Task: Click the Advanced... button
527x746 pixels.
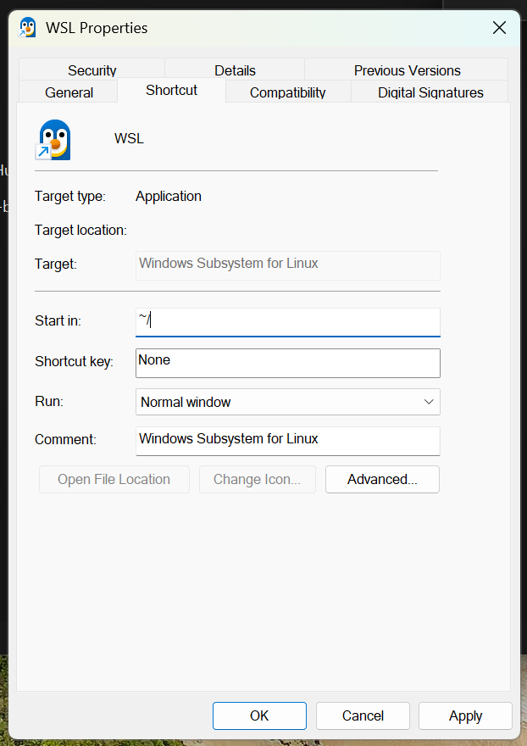Action: click(382, 479)
